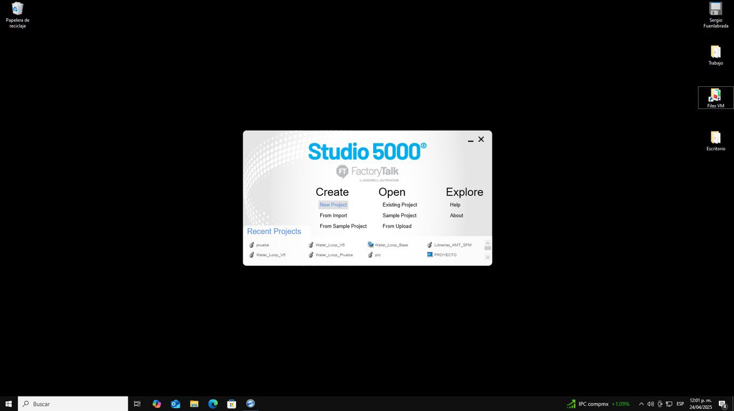Open Task View from the taskbar

pyautogui.click(x=137, y=403)
